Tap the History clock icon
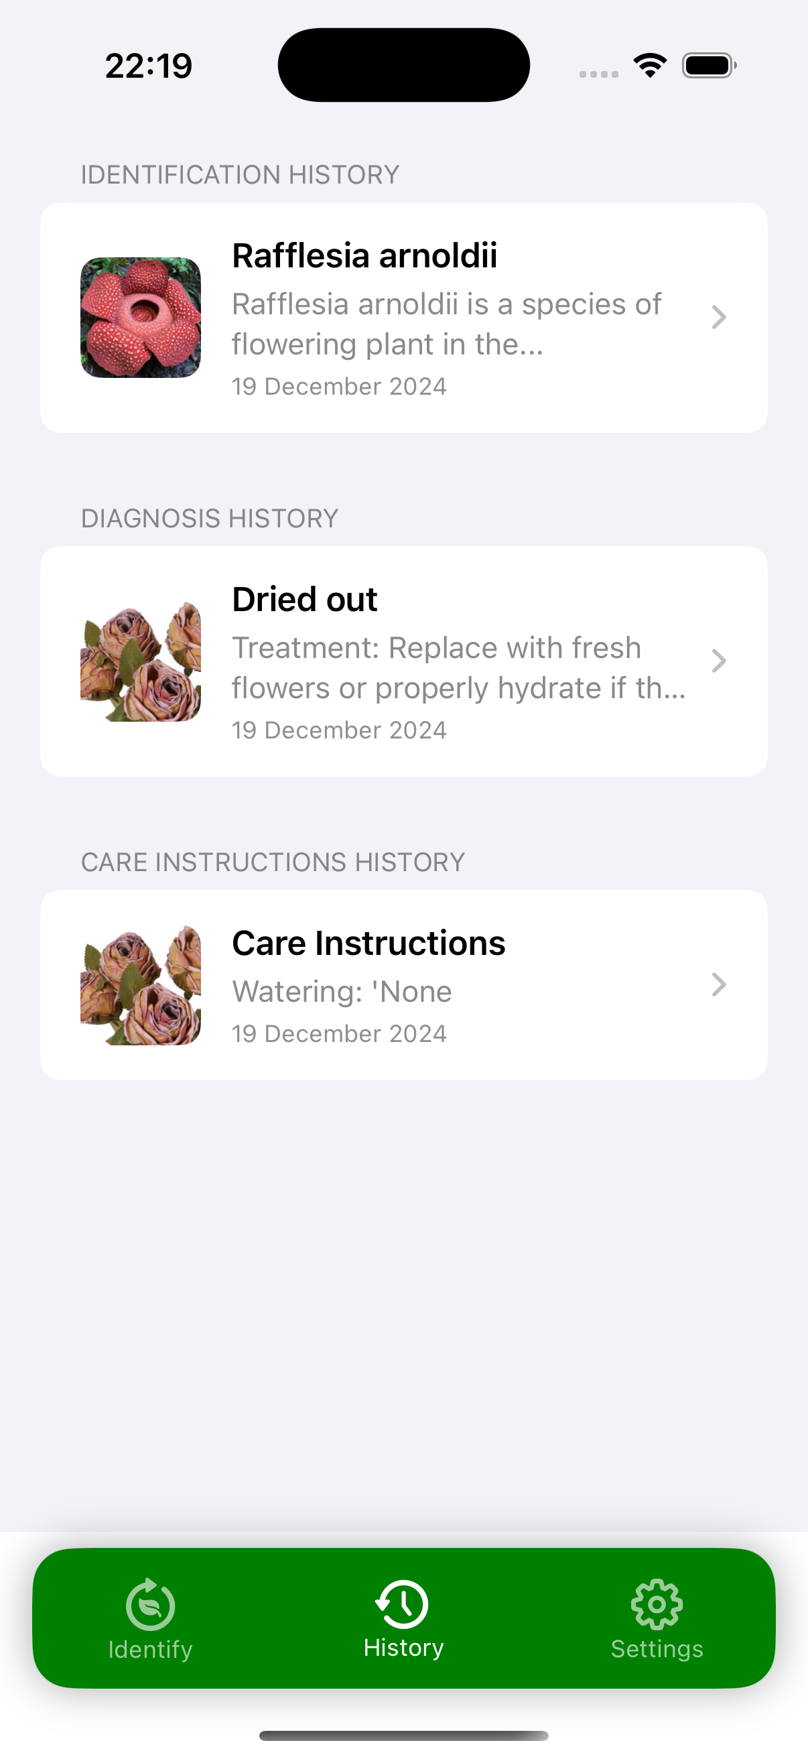This screenshot has width=808, height=1757. [x=403, y=1603]
